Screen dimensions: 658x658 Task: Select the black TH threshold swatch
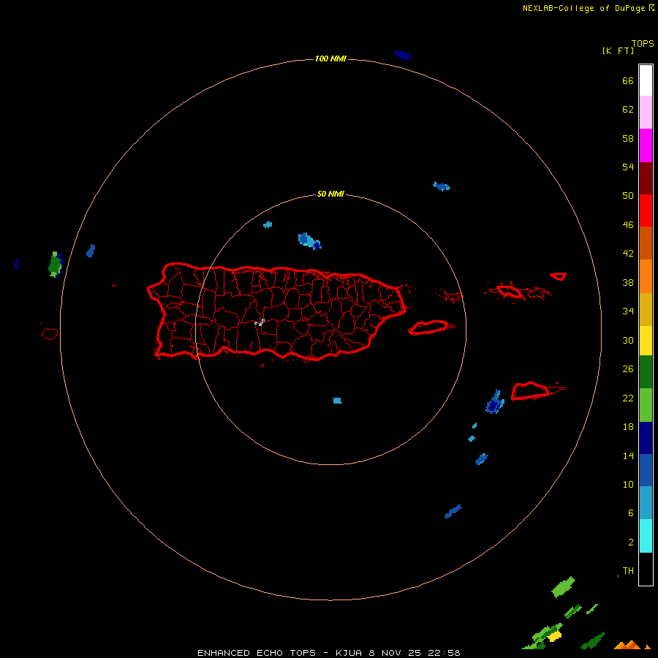tap(646, 569)
